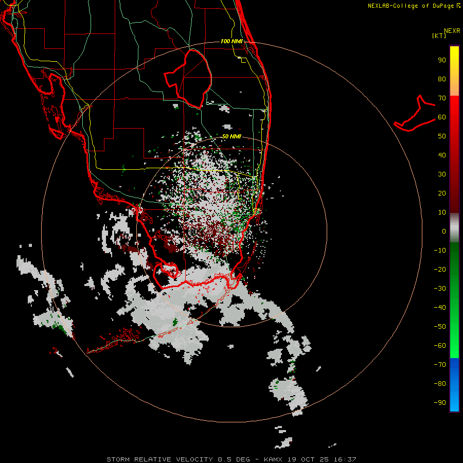Click the -80 value on velocity scale
The image size is (463, 463).
pyautogui.click(x=440, y=384)
